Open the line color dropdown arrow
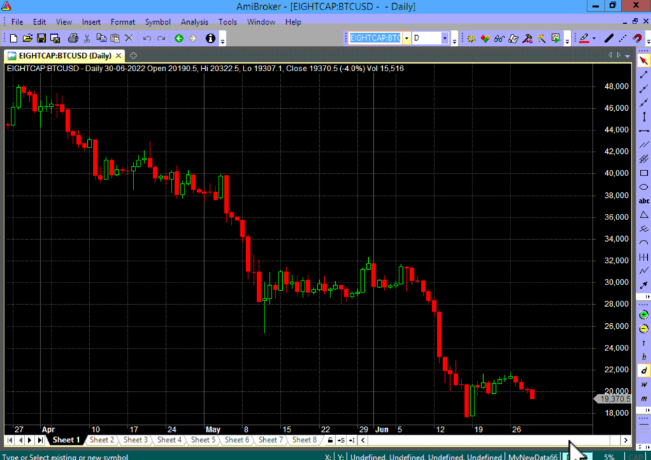Viewport: 651px width, 460px height. [x=594, y=38]
